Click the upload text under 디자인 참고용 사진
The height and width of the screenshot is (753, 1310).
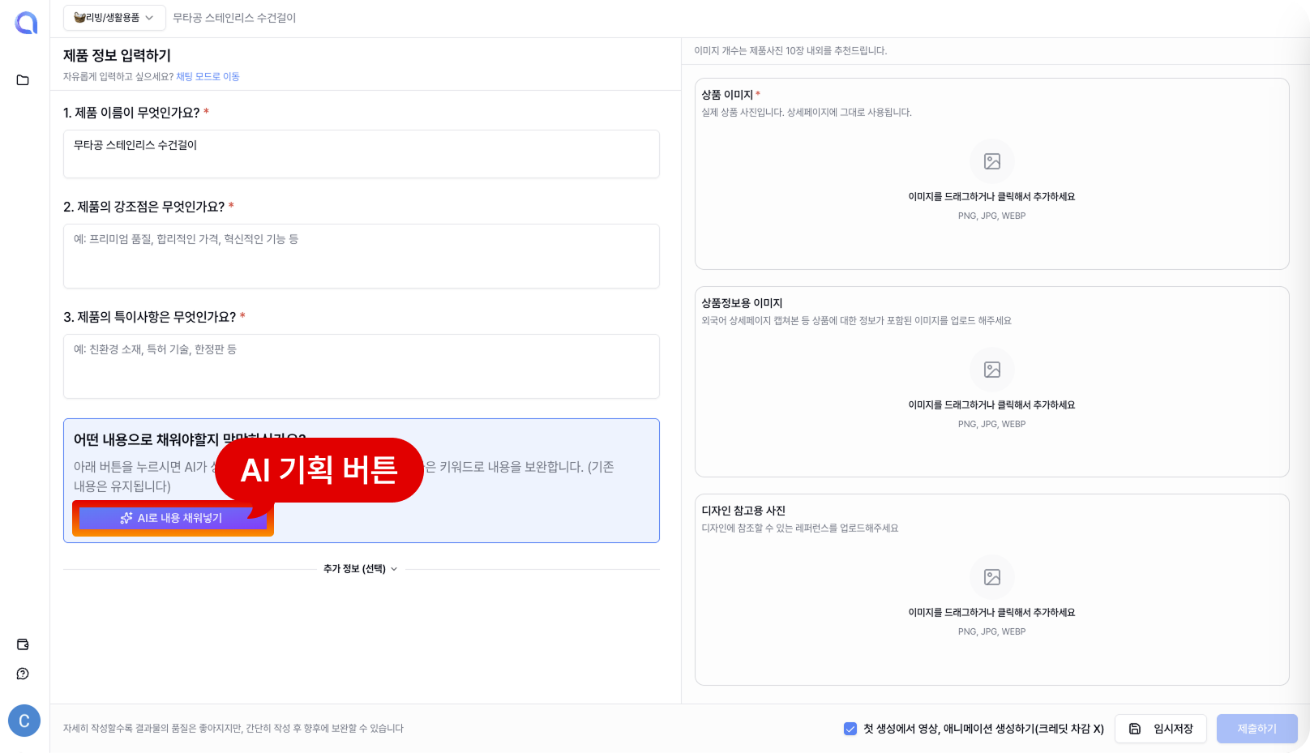(991, 613)
